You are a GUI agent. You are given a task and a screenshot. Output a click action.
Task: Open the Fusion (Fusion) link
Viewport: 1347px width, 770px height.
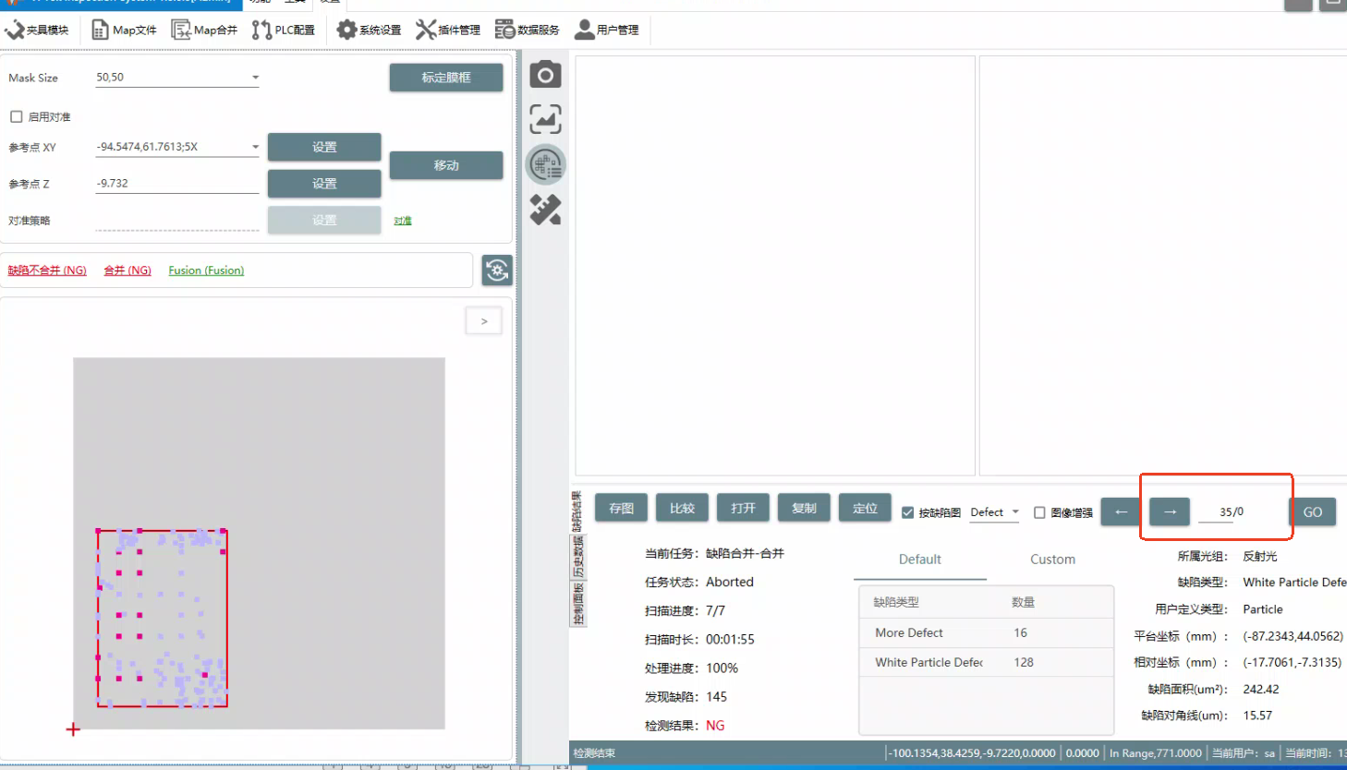tap(206, 271)
